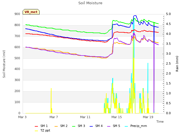Click the 500 left axis tick label
The width and height of the screenshot is (181, 136).
[x=17, y=58]
